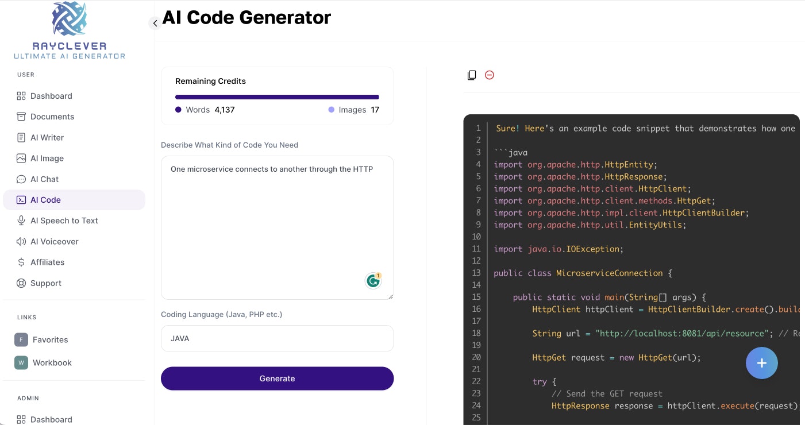Open the AI Voiceover page
805x425 pixels.
point(74,242)
